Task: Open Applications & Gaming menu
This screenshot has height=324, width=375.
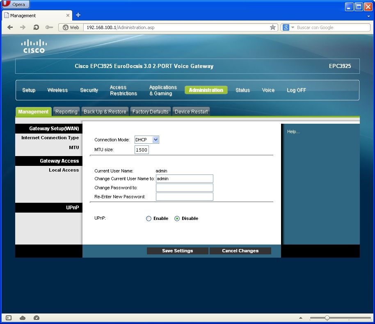Action: [163, 90]
